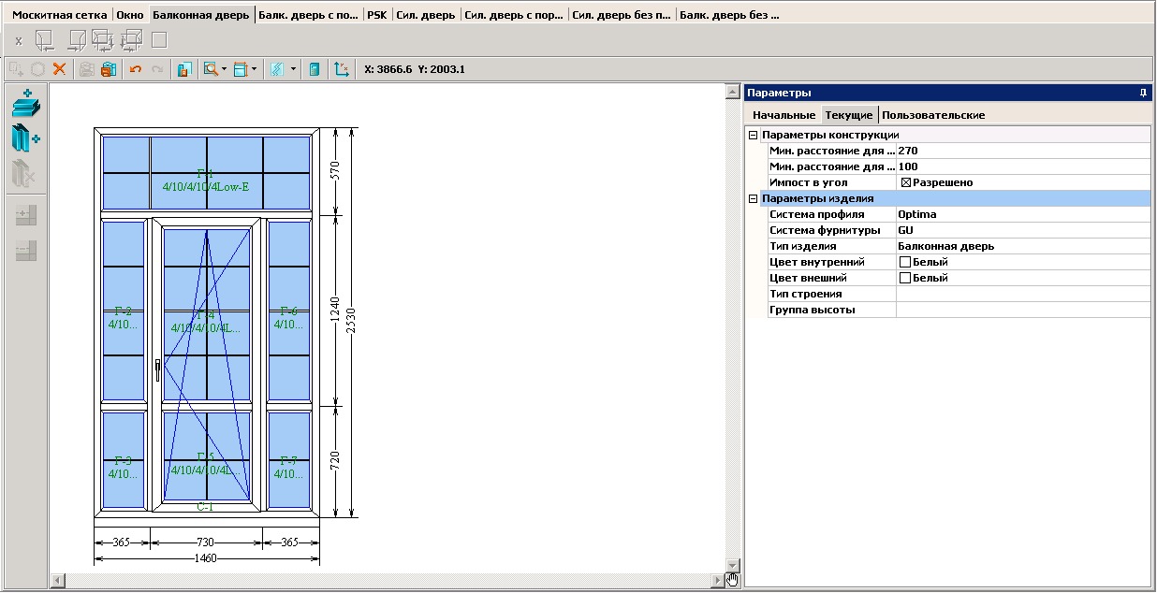Edit the Система профиля value Optima
Image resolution: width=1157 pixels, height=593 pixels.
point(1022,214)
